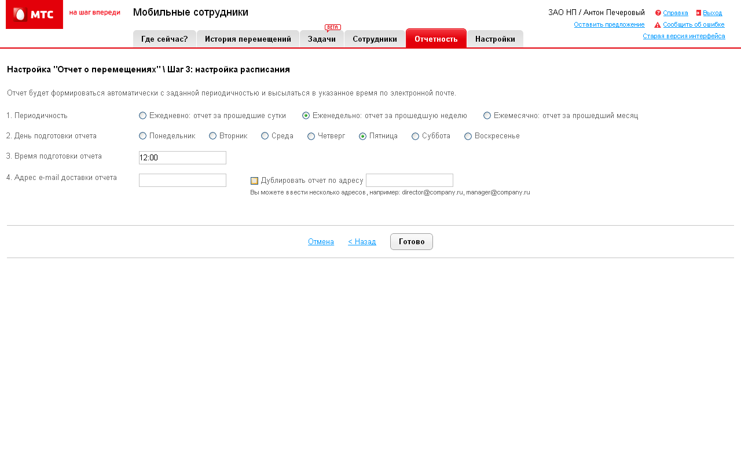Choose Понедельник as report day
This screenshot has width=741, height=463.
(x=143, y=136)
